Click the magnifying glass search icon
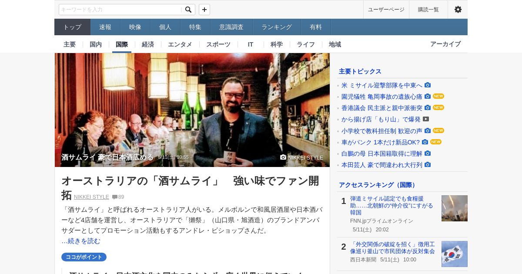 [x=188, y=10]
